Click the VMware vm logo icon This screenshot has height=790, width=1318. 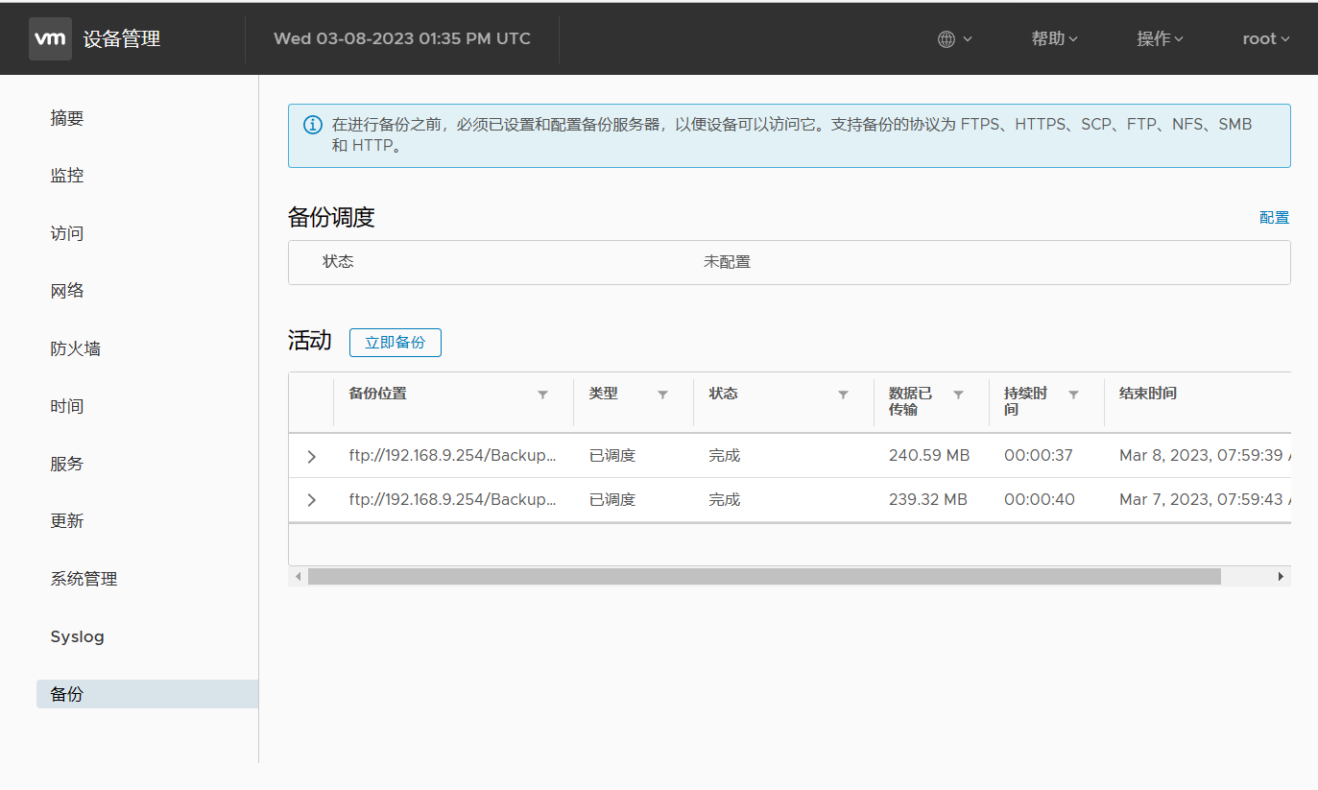(50, 38)
